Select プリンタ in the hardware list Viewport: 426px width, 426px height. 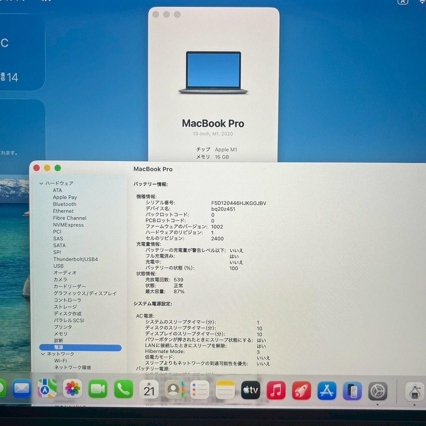(x=63, y=327)
